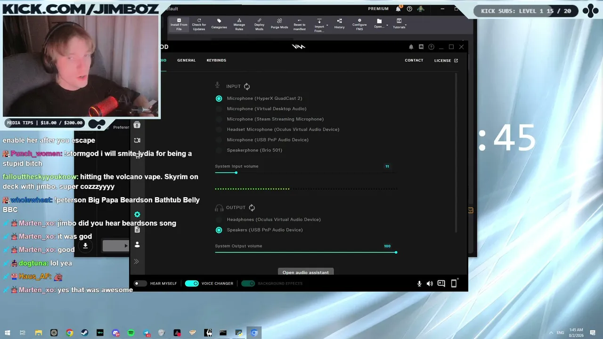Check for Updates in Vortex toolbar
Screen dimensions: 603x339
coord(199,25)
